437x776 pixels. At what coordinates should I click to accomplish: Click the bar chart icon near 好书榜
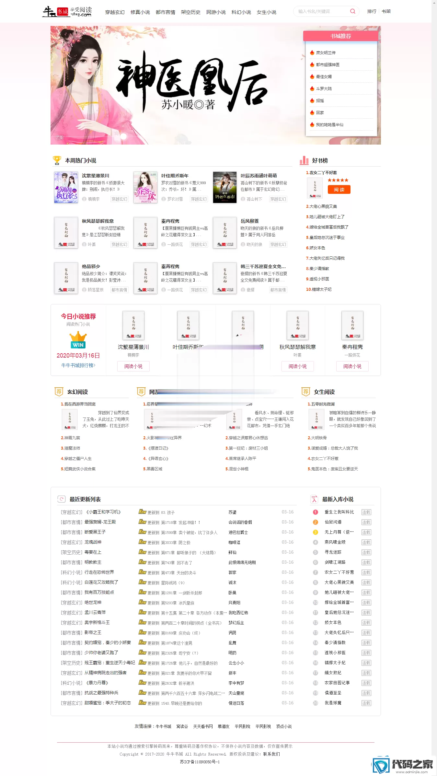tap(304, 160)
